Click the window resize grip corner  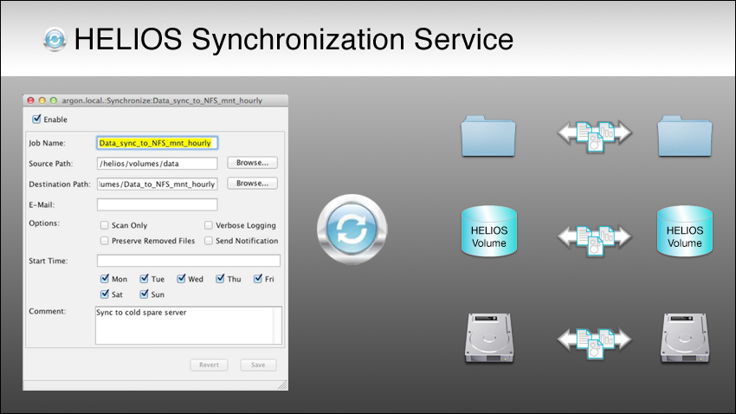click(282, 385)
